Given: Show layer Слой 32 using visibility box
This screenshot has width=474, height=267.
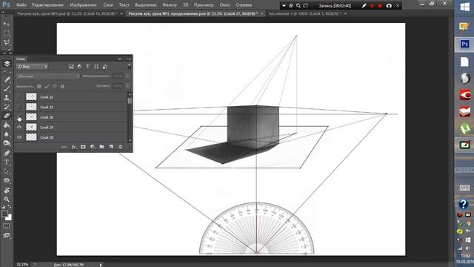Looking at the screenshot, I should pos(19,97).
